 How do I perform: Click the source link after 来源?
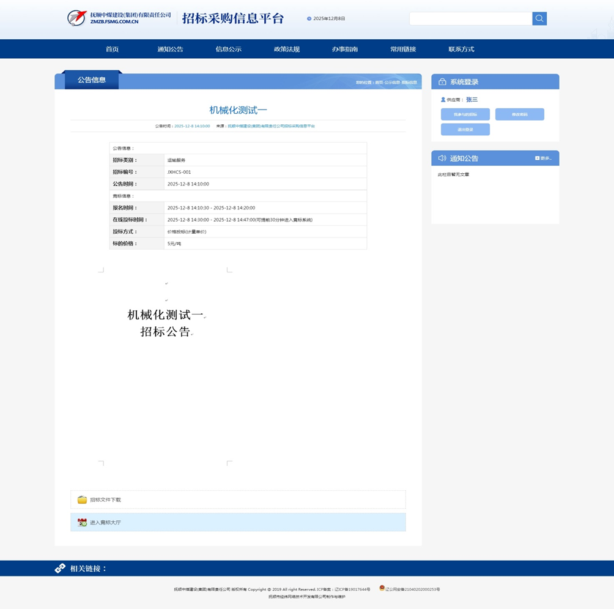pos(272,126)
